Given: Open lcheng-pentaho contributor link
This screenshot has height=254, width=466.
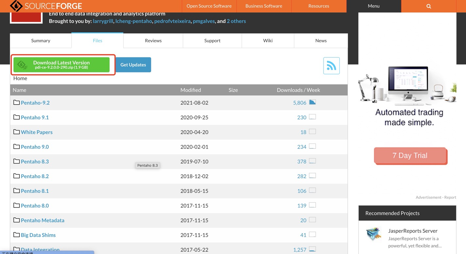Looking at the screenshot, I should (x=134, y=21).
